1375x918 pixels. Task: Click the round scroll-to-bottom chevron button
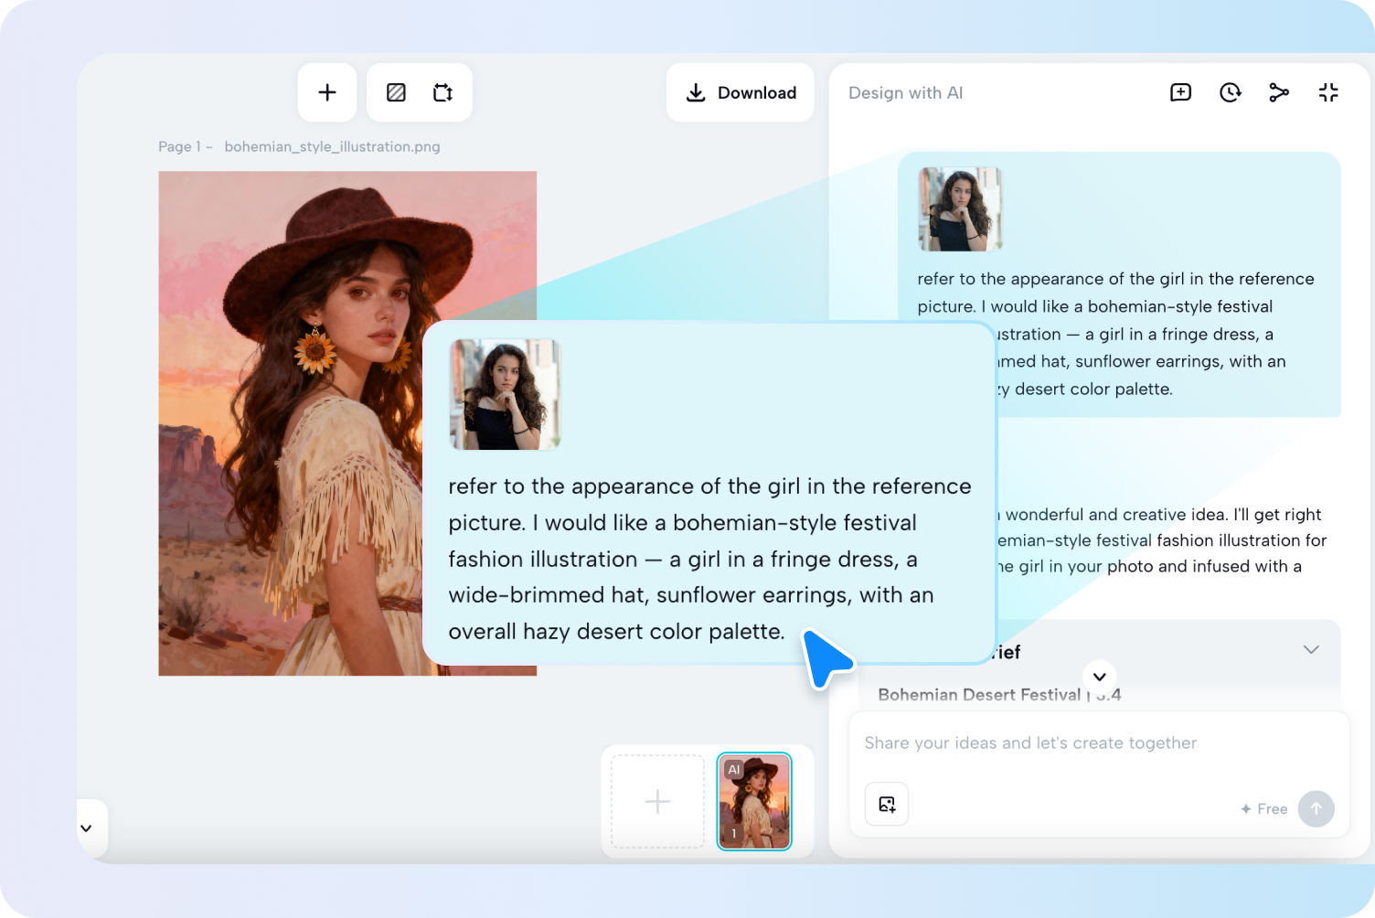pyautogui.click(x=1100, y=677)
